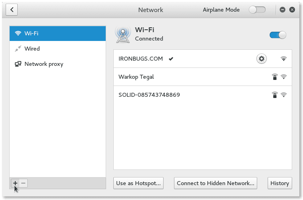Click the connected checkmark next to IRONBUGS.COM
Screen dimensions: 303x200
click(171, 59)
